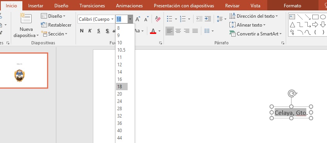Select the triangle shape

tap(292, 25)
